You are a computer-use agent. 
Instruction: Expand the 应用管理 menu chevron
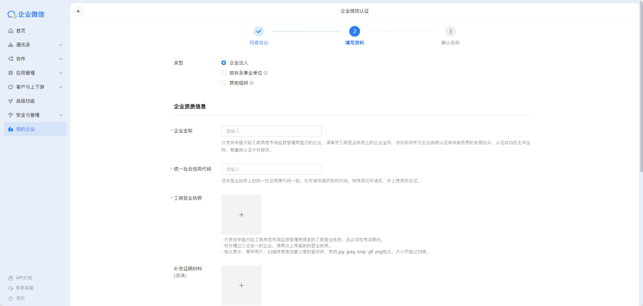tap(61, 73)
